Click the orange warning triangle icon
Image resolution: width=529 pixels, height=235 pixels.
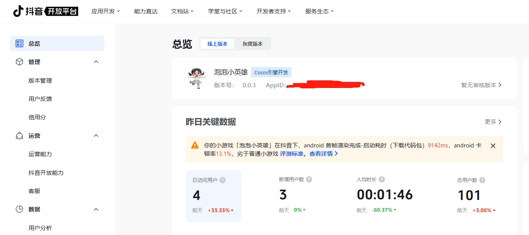point(195,145)
